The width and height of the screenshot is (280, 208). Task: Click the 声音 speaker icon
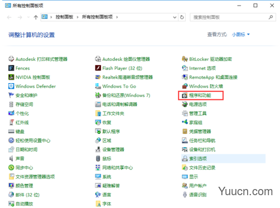click(11, 158)
